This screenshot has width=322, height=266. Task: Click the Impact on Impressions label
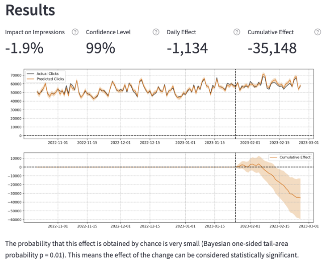pyautogui.click(x=35, y=32)
